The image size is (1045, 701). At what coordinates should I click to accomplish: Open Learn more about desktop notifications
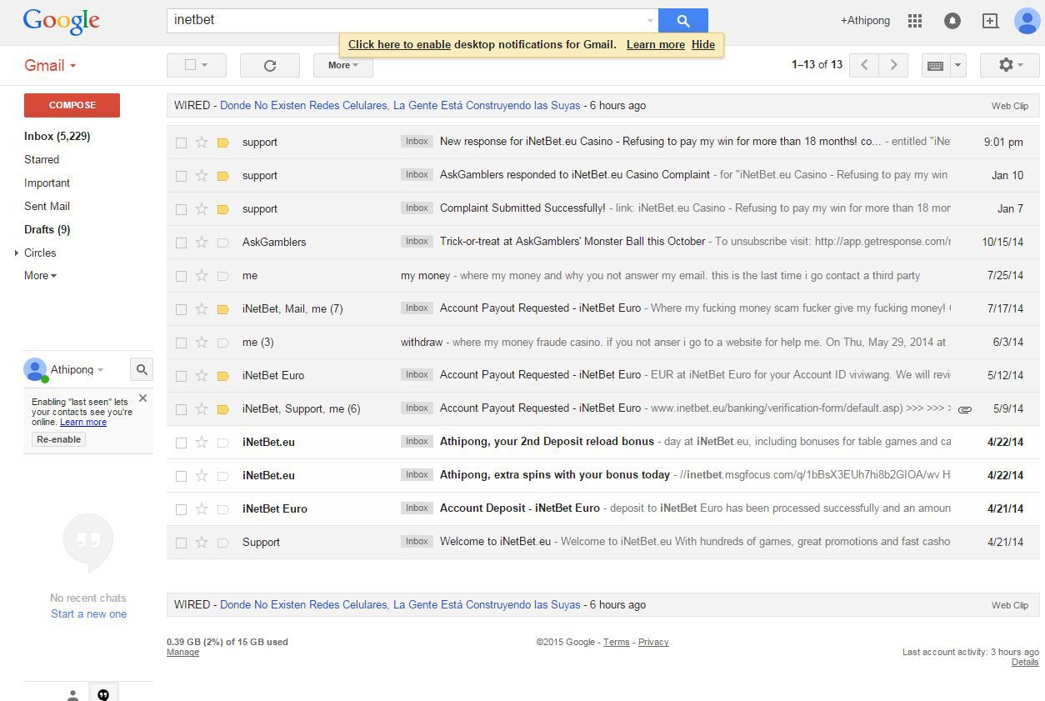[x=656, y=45]
